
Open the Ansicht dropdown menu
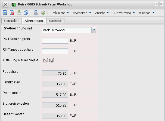102,13
